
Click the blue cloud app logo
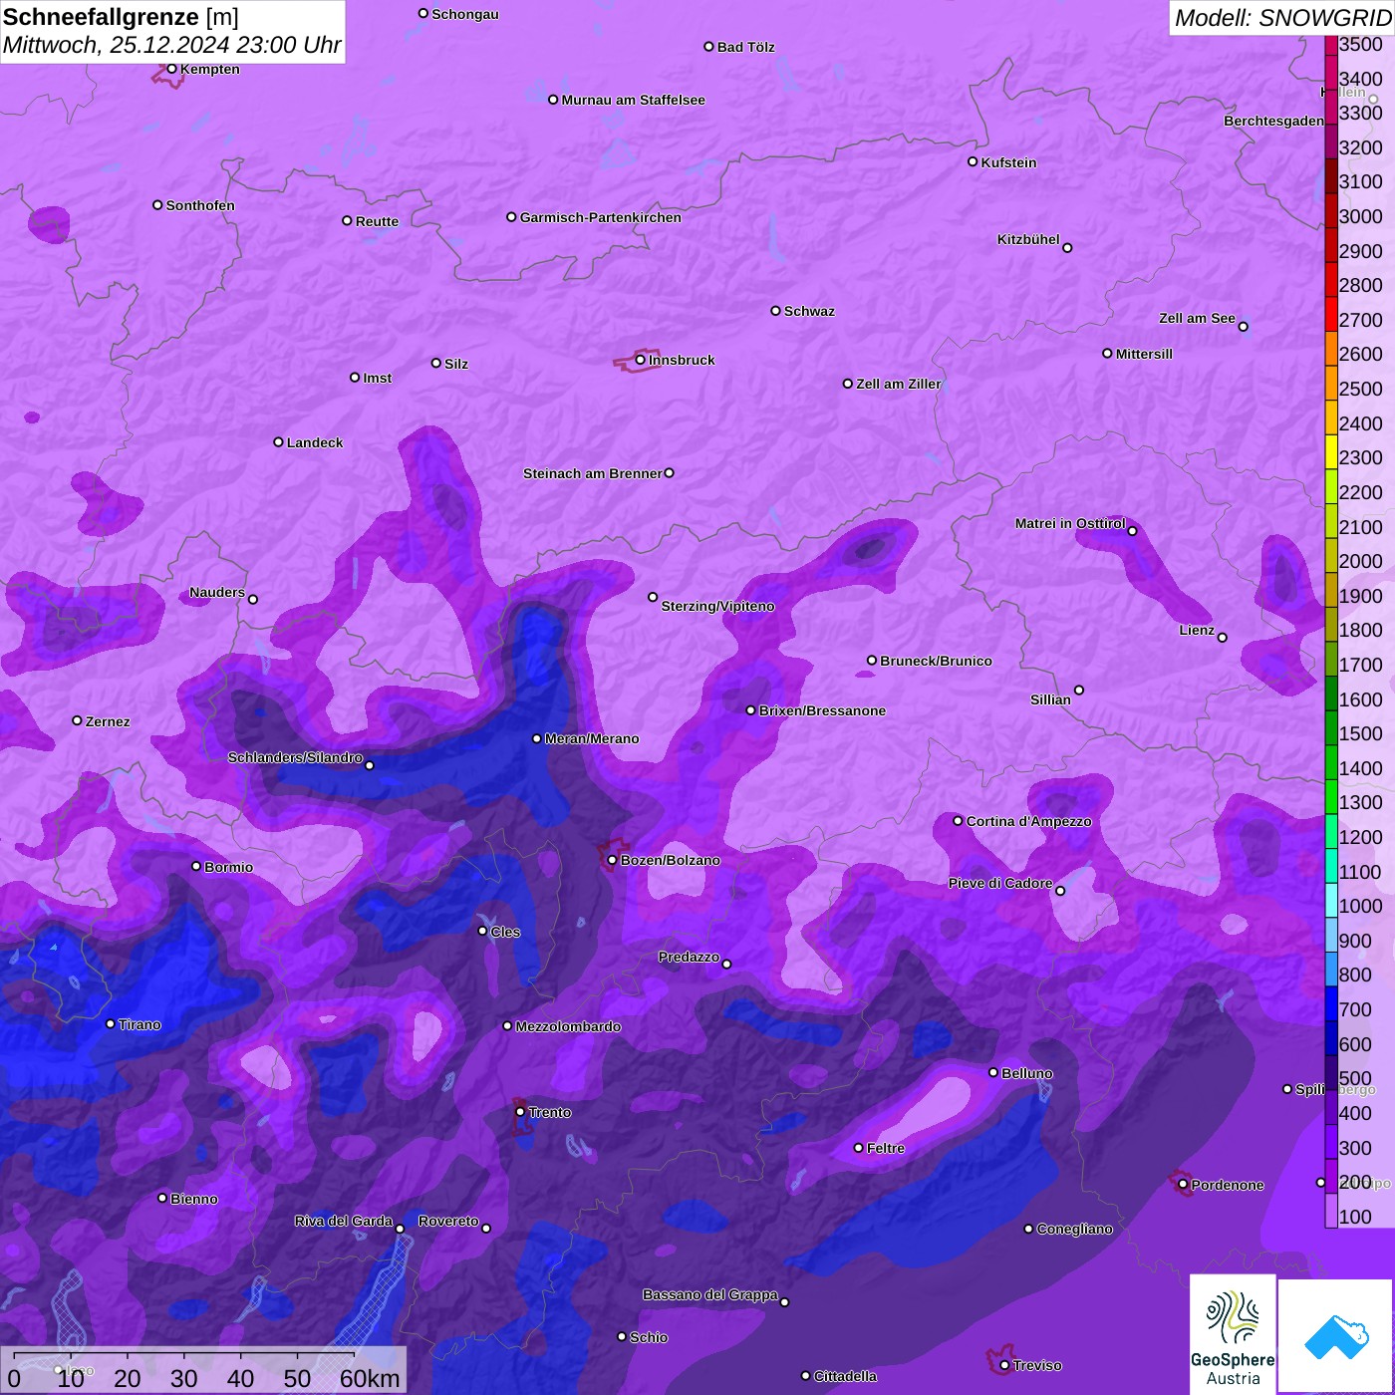pos(1335,1335)
